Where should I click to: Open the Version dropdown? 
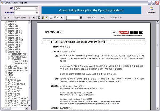click(36, 12)
